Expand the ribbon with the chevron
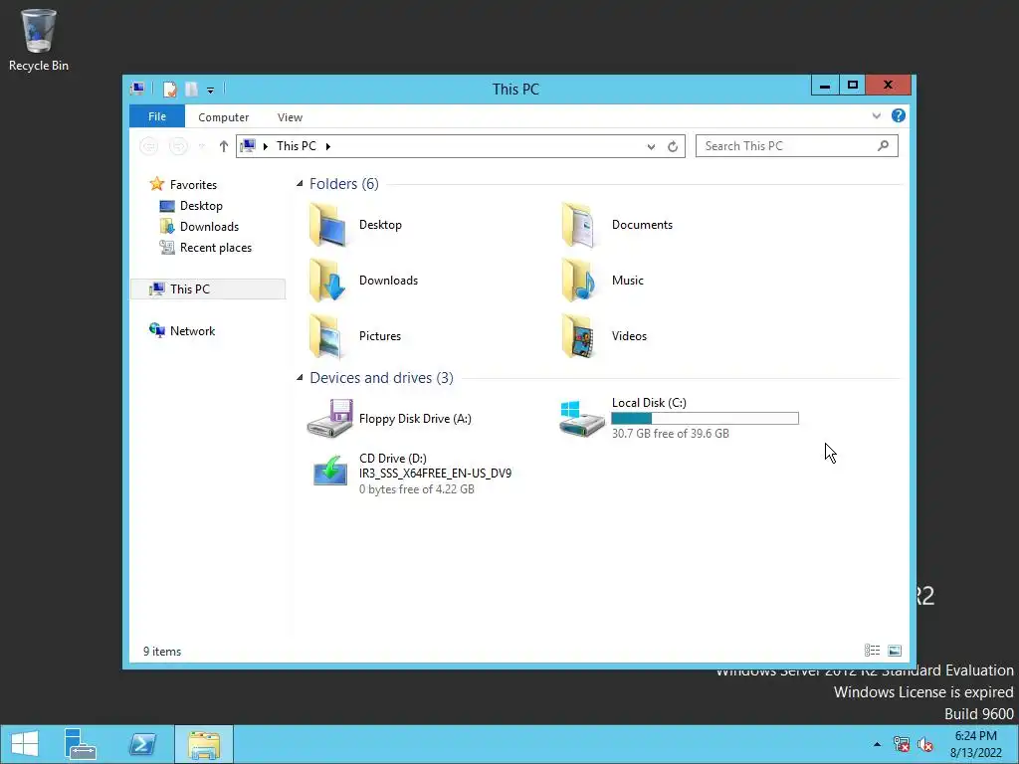 [876, 115]
